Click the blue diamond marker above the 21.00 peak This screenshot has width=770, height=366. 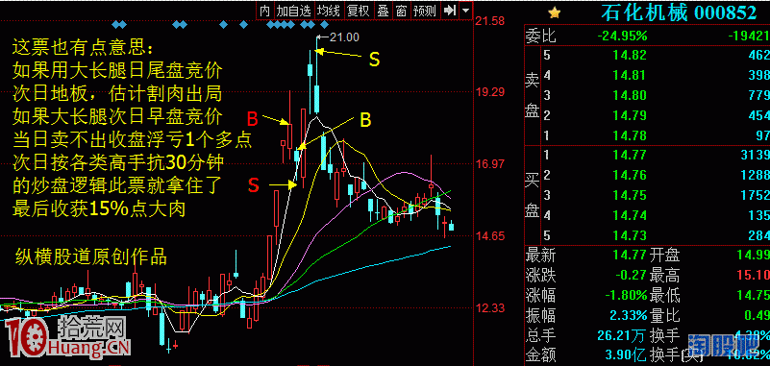(324, 24)
